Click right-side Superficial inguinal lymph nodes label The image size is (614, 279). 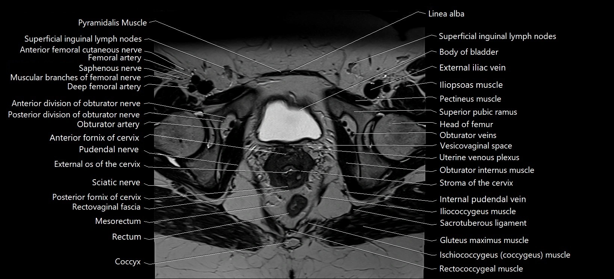click(x=497, y=36)
